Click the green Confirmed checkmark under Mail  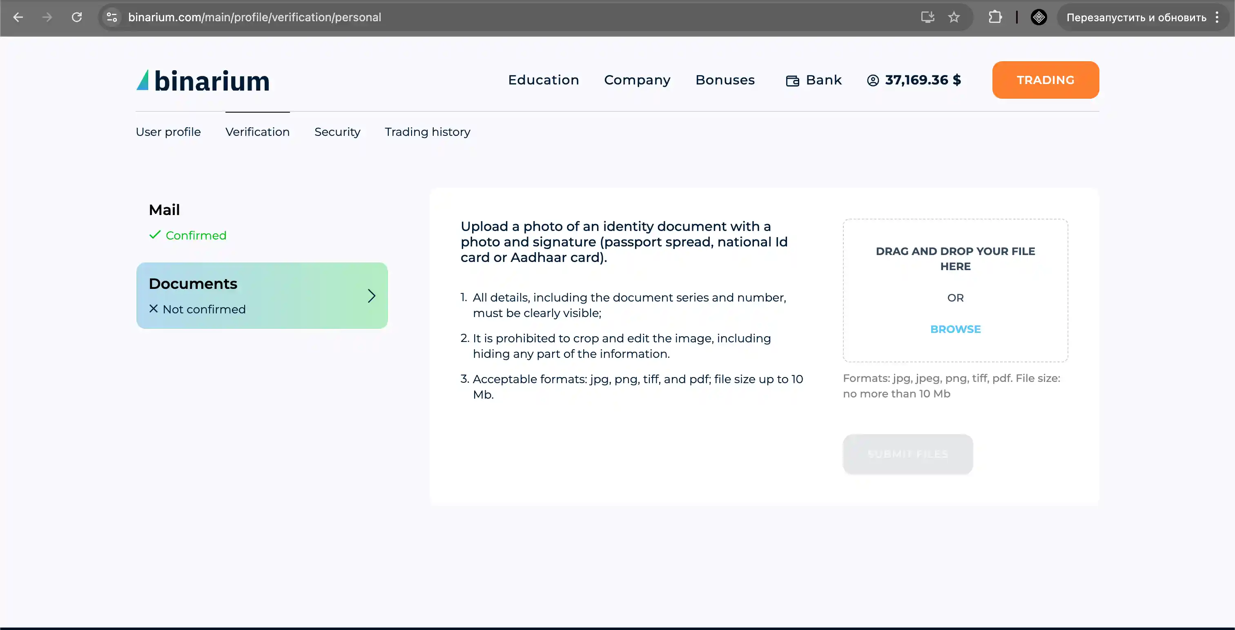coord(155,235)
